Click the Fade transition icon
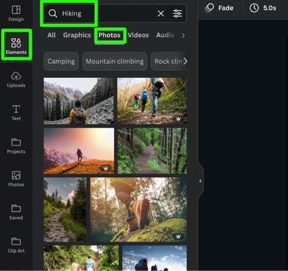288x271 pixels. click(x=210, y=8)
